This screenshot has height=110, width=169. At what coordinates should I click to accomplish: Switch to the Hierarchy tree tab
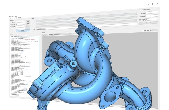click(x=16, y=36)
